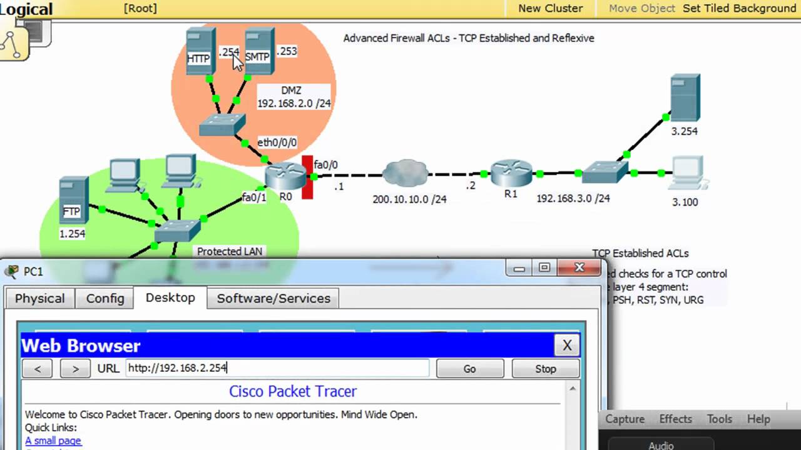Open the Effects menu
Viewport: 801px width, 450px height.
(x=675, y=419)
